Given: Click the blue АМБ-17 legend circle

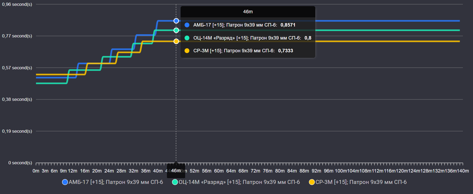Looking at the screenshot, I should point(65,182).
